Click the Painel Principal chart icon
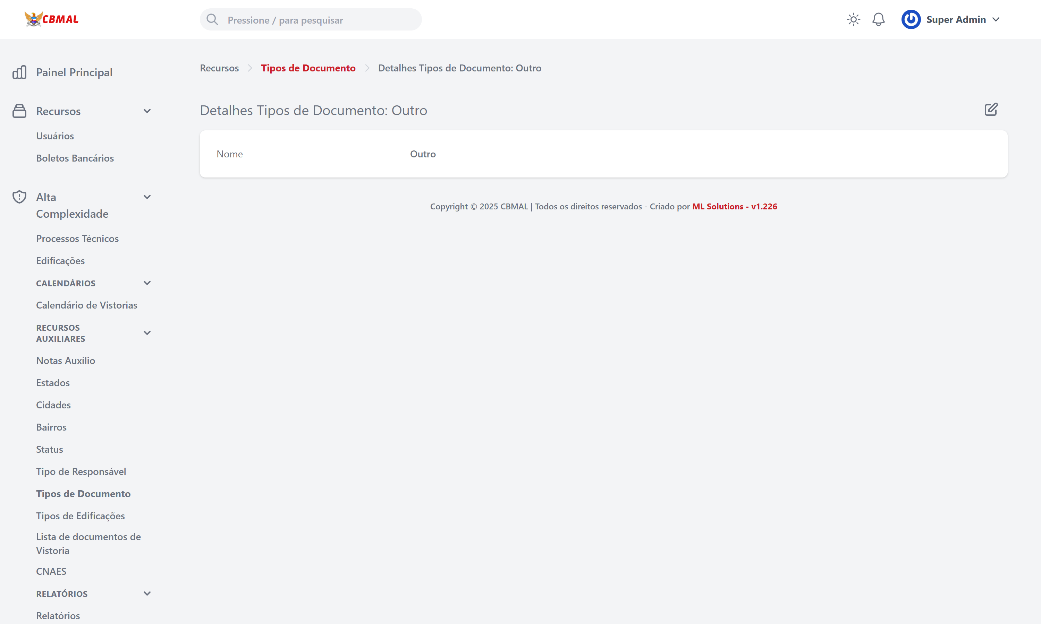 click(19, 72)
